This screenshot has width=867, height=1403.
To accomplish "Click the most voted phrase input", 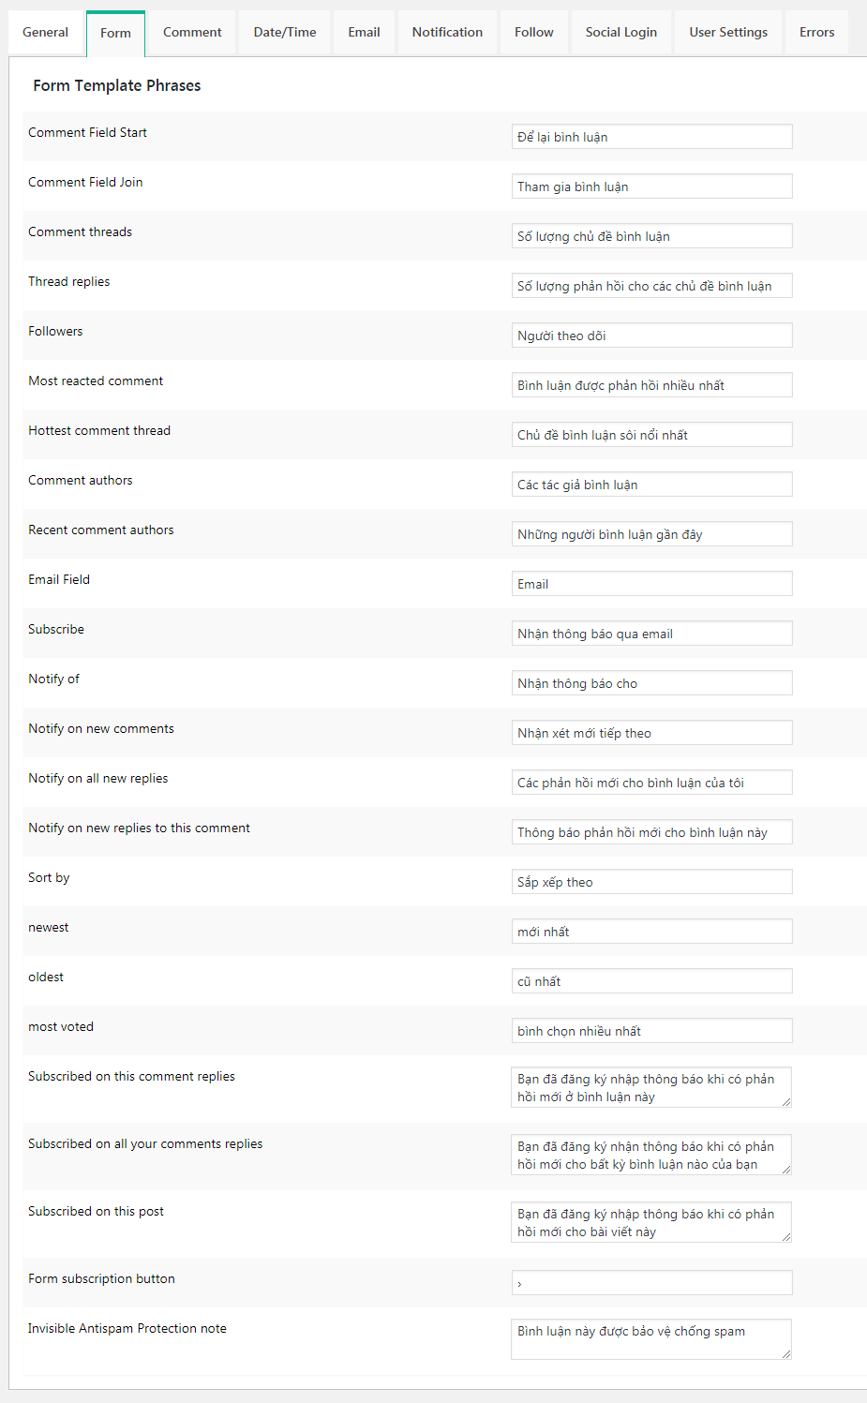I will (x=651, y=1031).
